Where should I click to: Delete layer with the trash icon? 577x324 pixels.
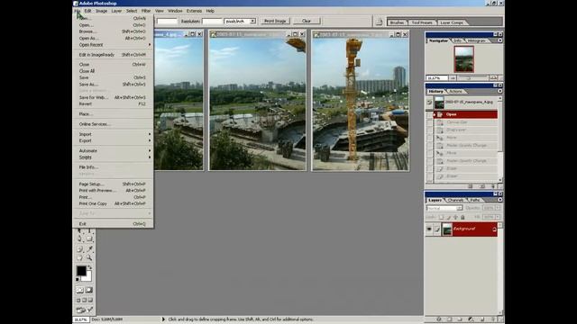493,319
